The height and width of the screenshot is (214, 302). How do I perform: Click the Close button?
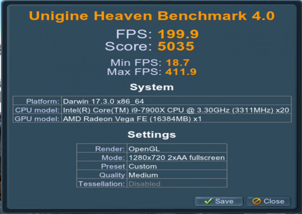coord(268,201)
